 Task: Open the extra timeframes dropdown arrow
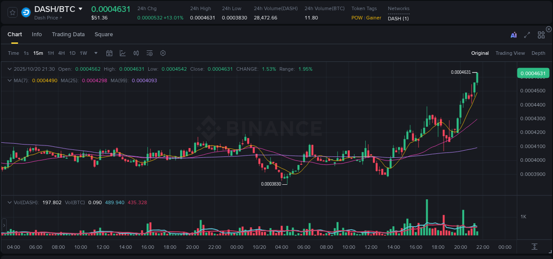[95, 53]
